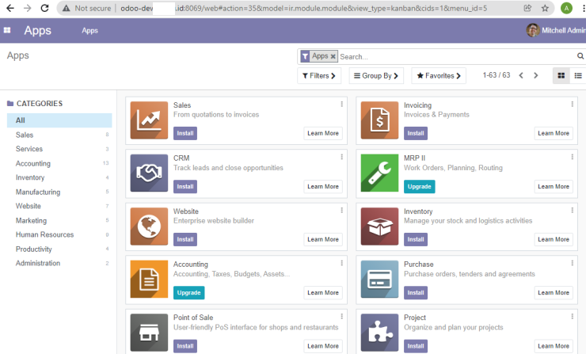The height and width of the screenshot is (354, 586).
Task: Click the Sales app chart icon
Action: pos(149,120)
